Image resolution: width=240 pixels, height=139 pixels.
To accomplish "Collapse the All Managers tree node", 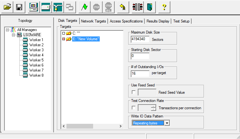I will (8, 30).
